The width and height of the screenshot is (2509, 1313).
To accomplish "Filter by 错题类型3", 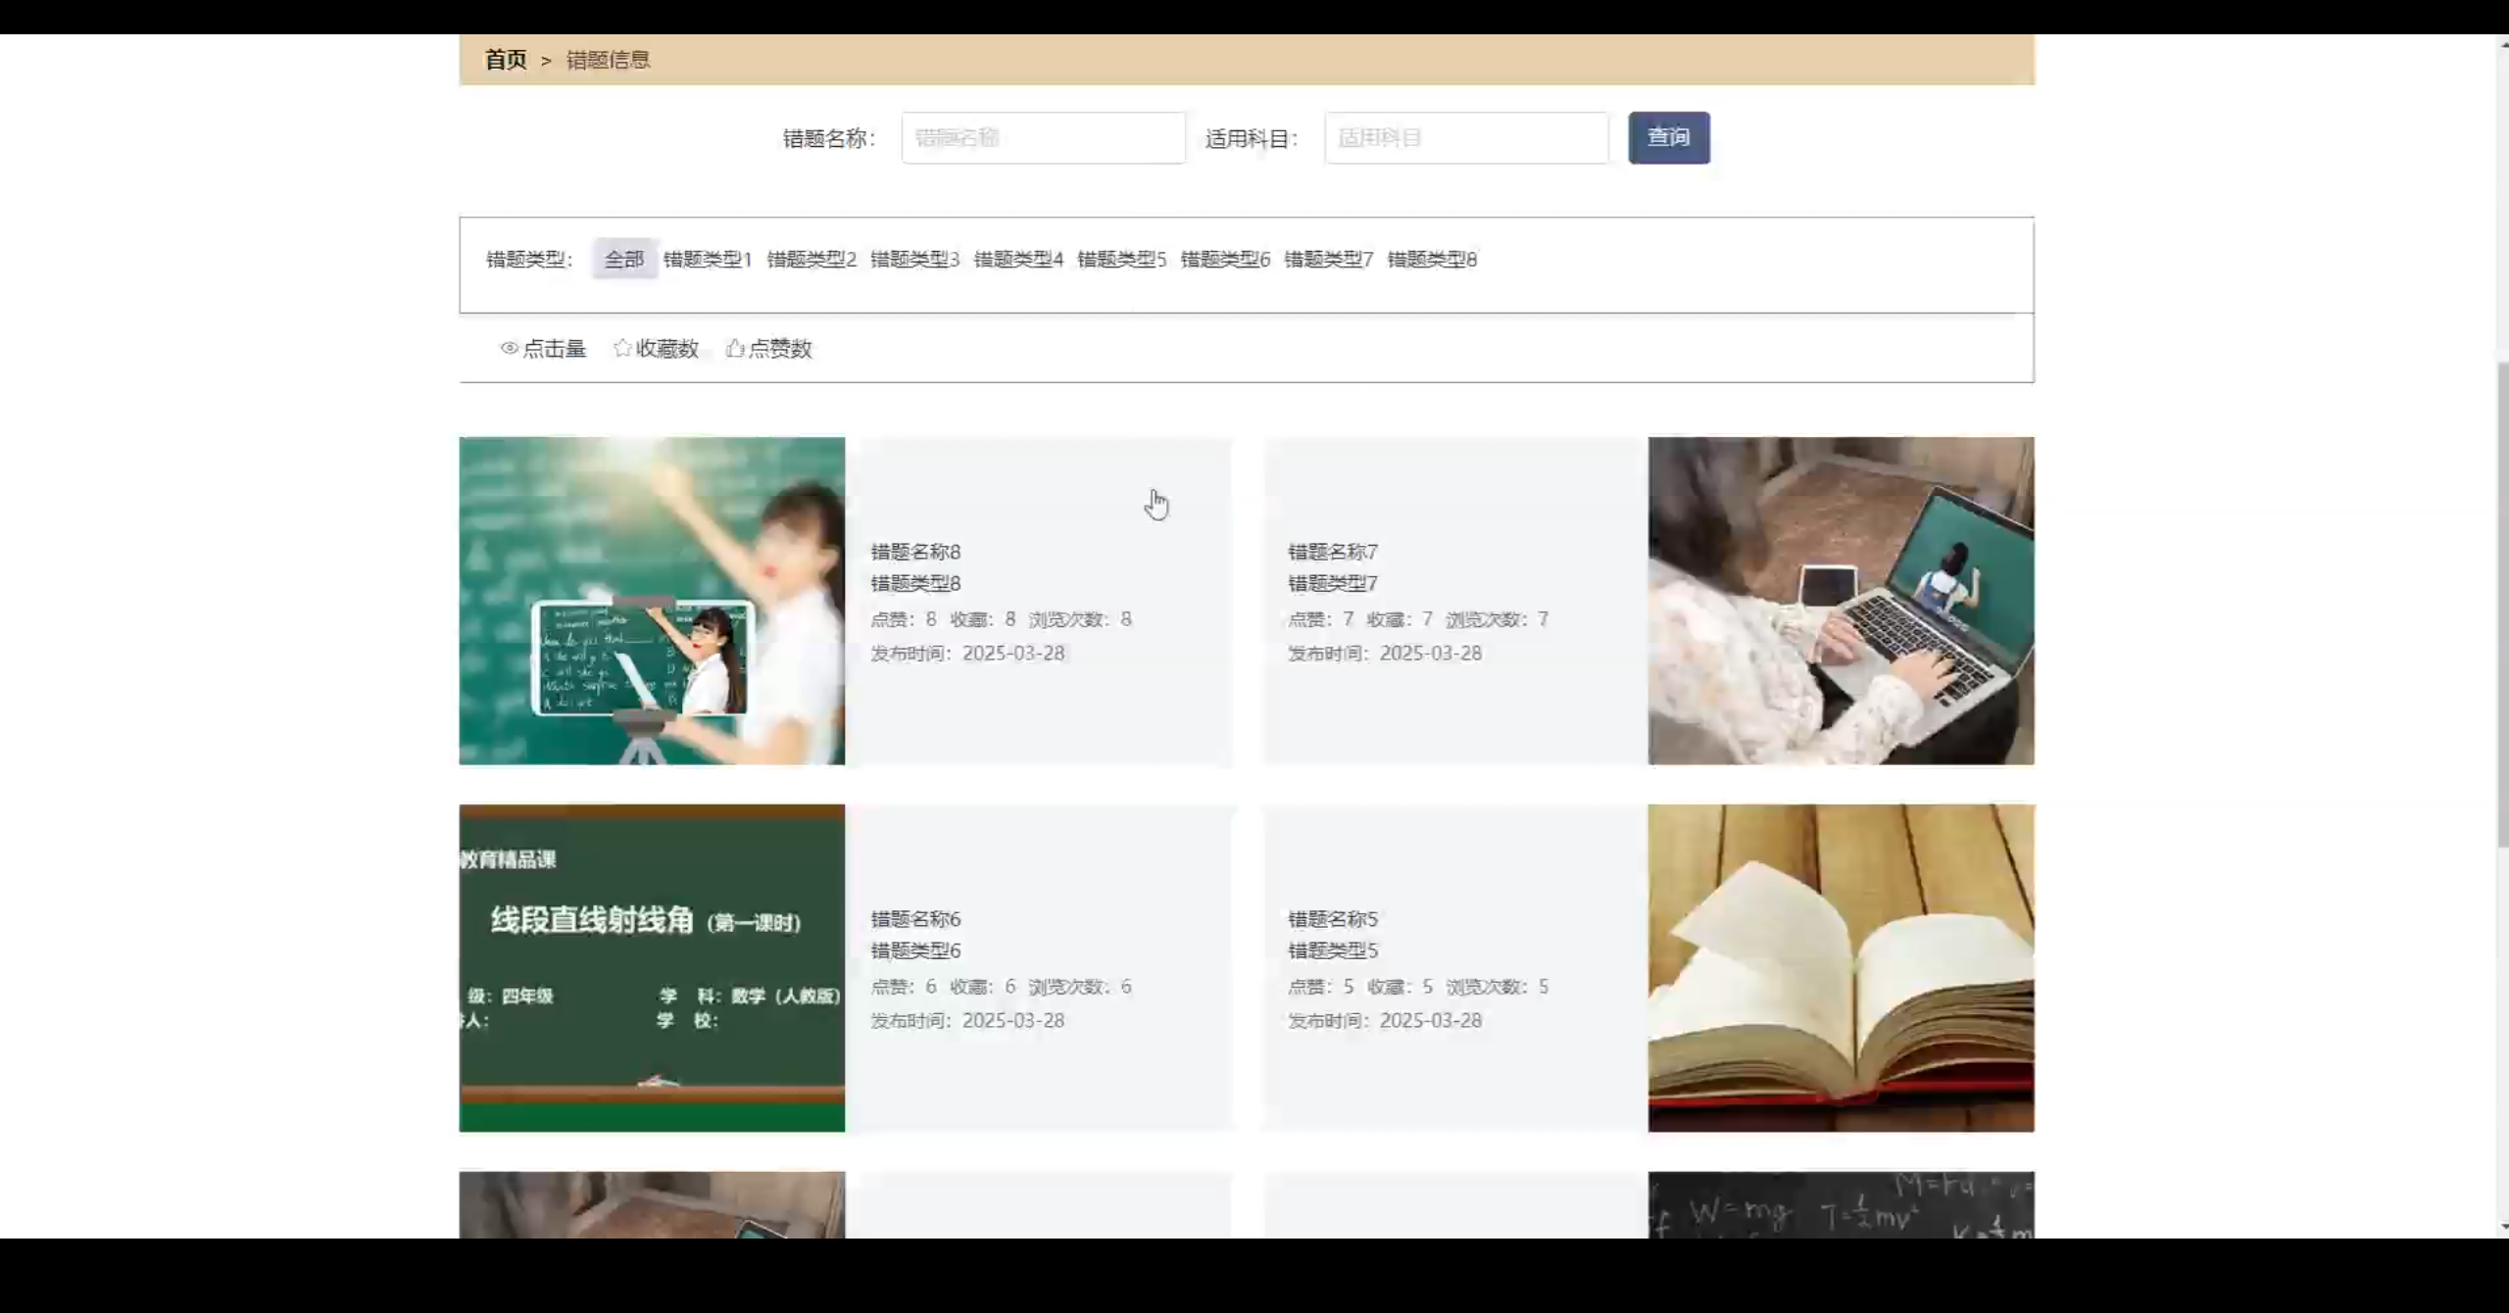I will 914,260.
